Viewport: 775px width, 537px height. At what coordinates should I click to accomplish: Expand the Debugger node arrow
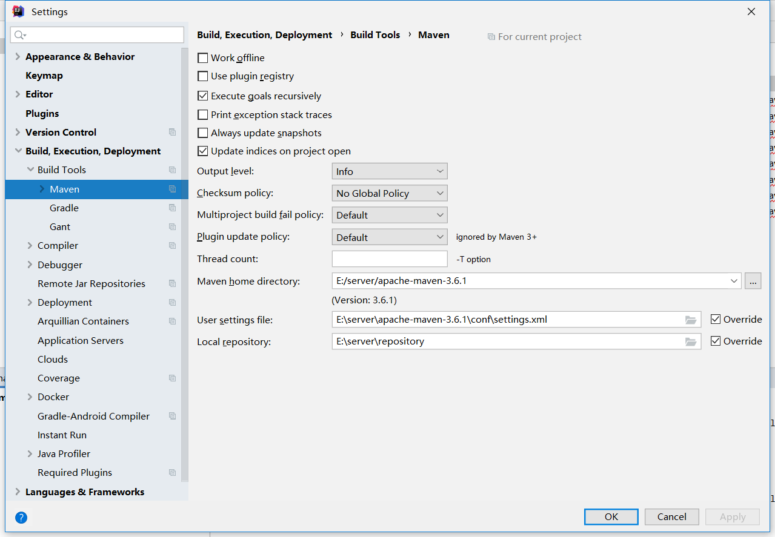click(x=30, y=265)
